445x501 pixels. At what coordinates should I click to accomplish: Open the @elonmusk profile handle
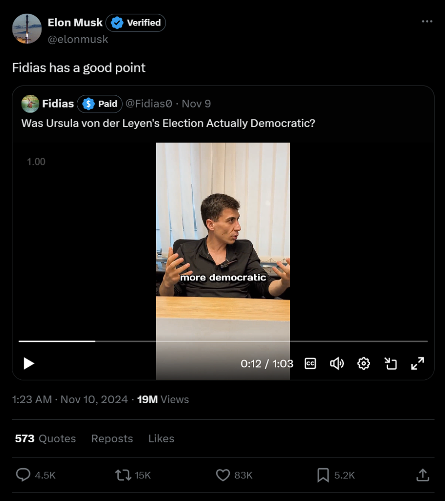[78, 40]
